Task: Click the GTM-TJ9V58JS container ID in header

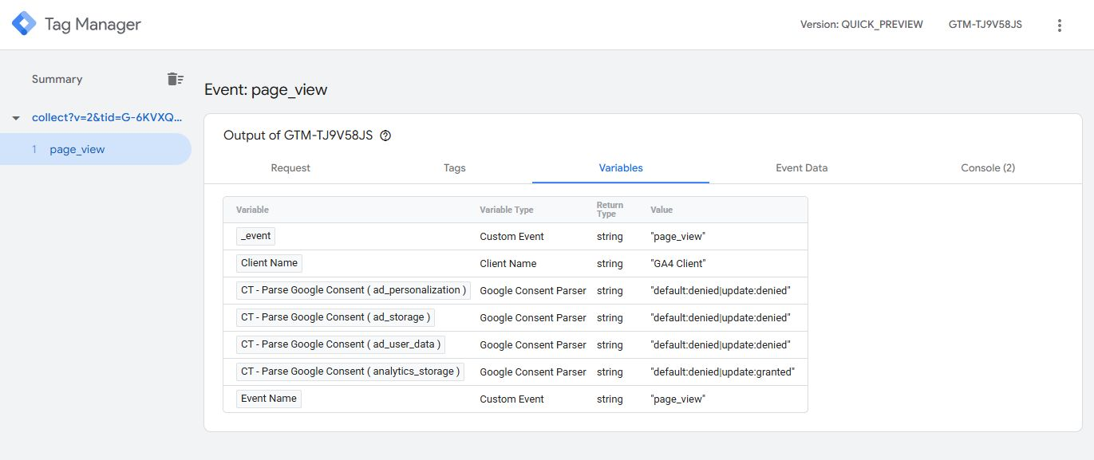Action: coord(985,25)
